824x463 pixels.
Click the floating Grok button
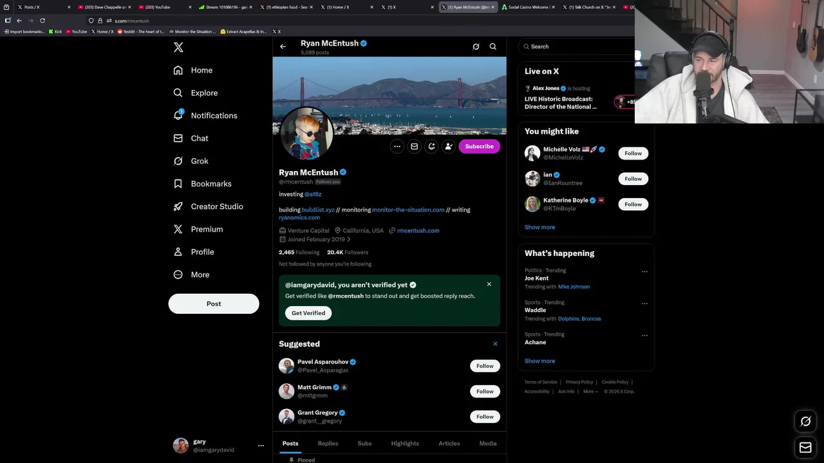click(x=805, y=421)
